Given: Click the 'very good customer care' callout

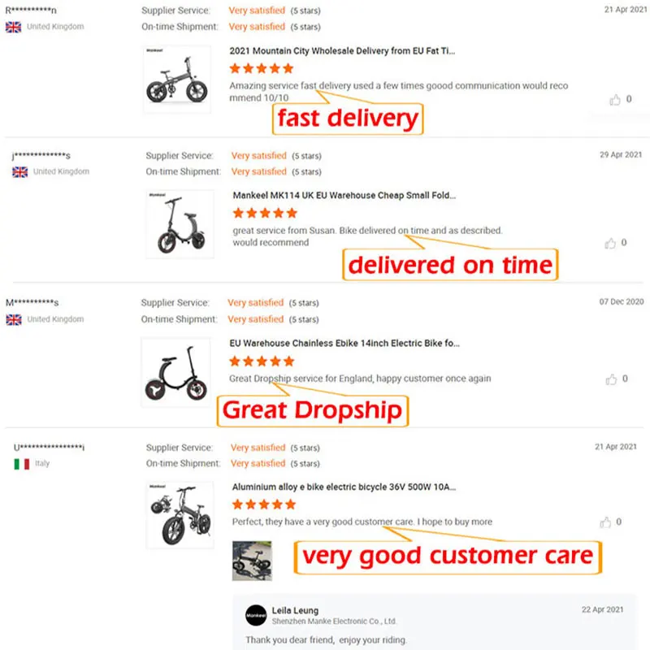Looking at the screenshot, I should click(448, 557).
